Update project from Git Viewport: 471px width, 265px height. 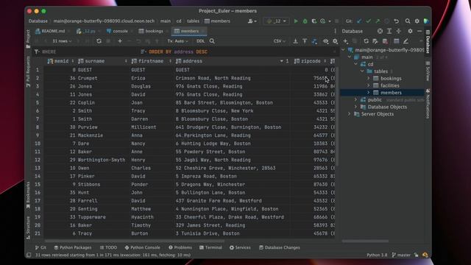pos(359,21)
